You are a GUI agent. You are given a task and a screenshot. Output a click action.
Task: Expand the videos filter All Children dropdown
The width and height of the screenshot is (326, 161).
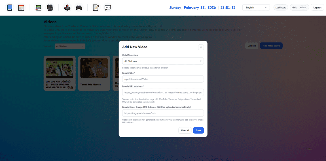click(70, 46)
